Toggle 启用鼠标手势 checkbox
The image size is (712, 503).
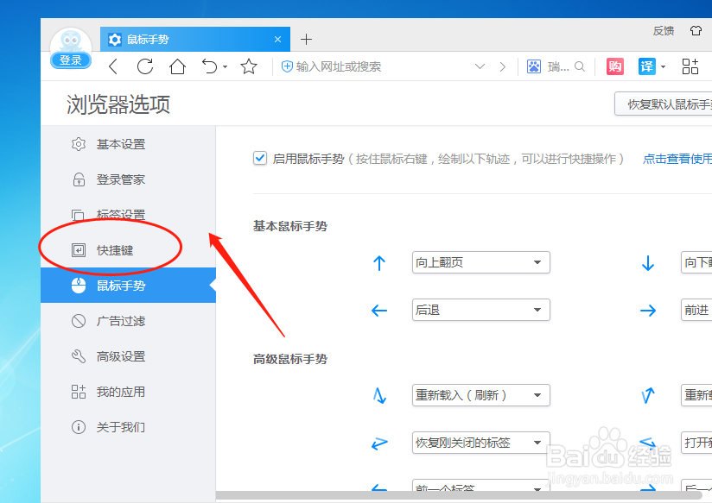click(260, 158)
